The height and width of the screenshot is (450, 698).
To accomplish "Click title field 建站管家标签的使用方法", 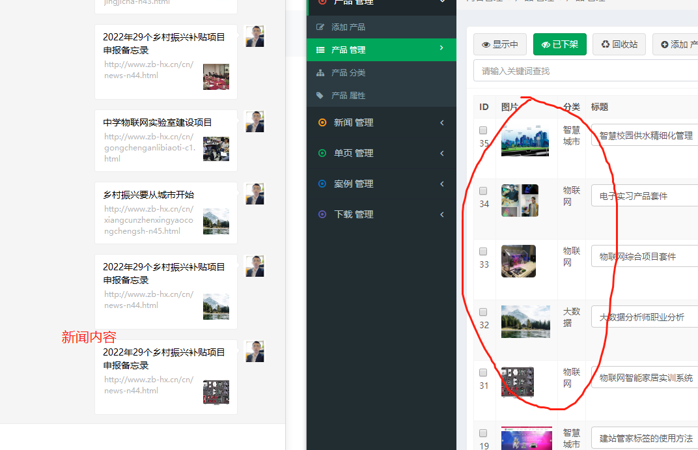I will coord(645,438).
